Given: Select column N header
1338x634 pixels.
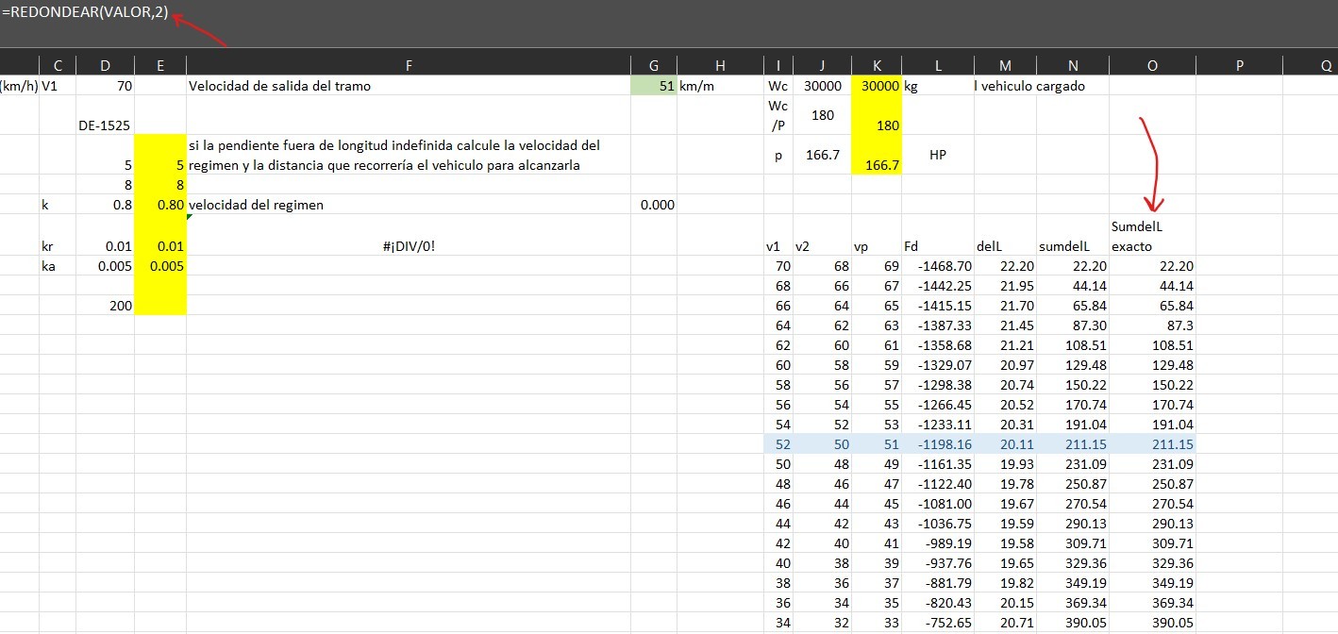Looking at the screenshot, I should tap(1073, 65).
